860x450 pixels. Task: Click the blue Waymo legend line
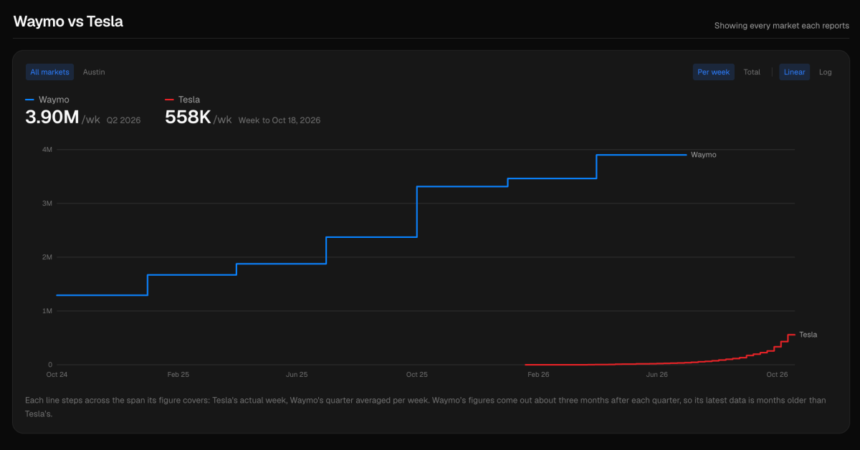[29, 100]
